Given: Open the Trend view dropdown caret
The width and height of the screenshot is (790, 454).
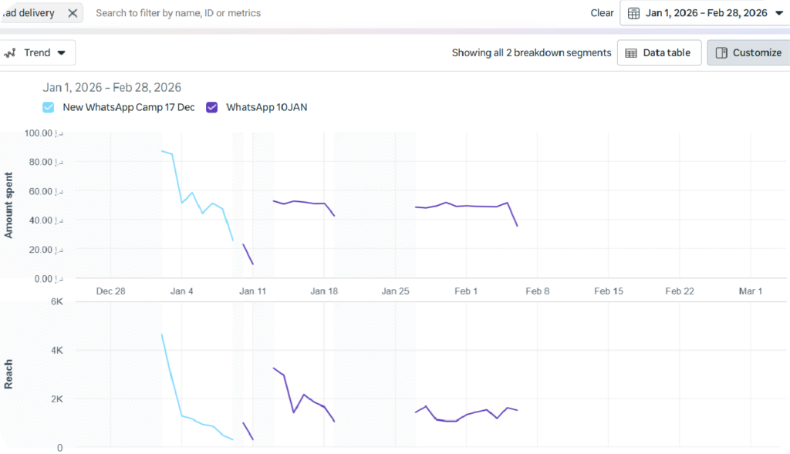Looking at the screenshot, I should click(61, 53).
